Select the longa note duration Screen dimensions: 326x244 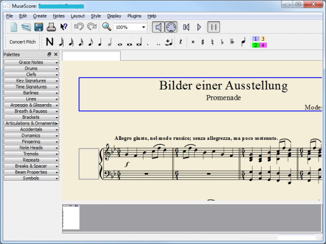coord(139,42)
